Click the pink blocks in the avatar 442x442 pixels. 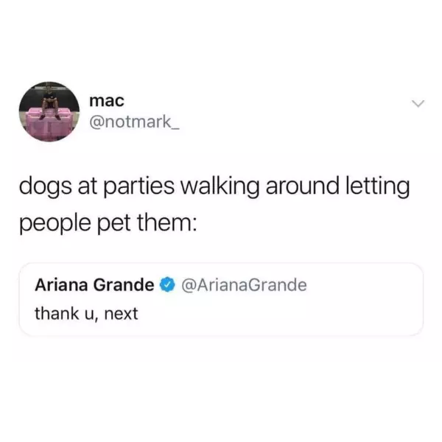(x=49, y=124)
